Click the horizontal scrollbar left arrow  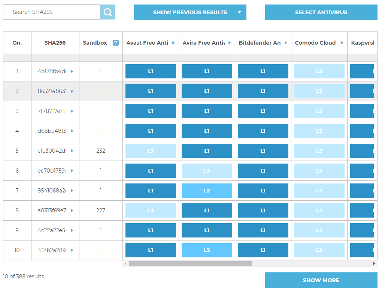click(x=125, y=263)
